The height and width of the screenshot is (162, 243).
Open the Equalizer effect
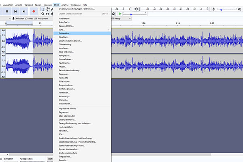[82, 37]
